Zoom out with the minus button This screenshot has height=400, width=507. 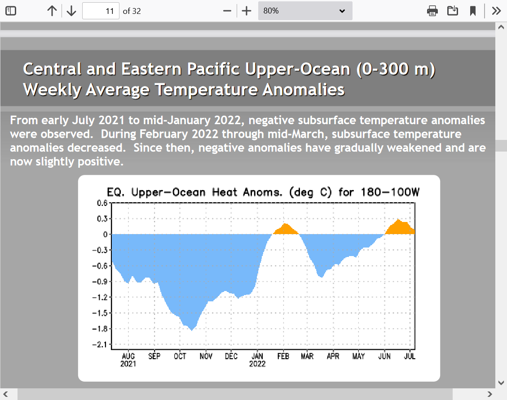click(x=227, y=11)
